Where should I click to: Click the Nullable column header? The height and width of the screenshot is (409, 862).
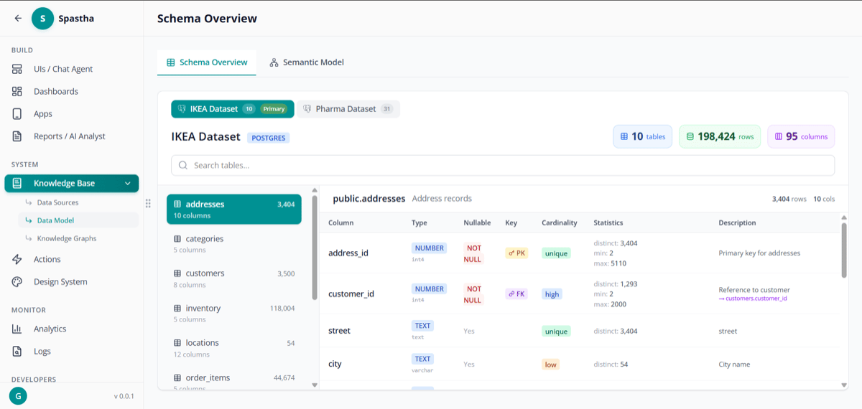pyautogui.click(x=477, y=222)
